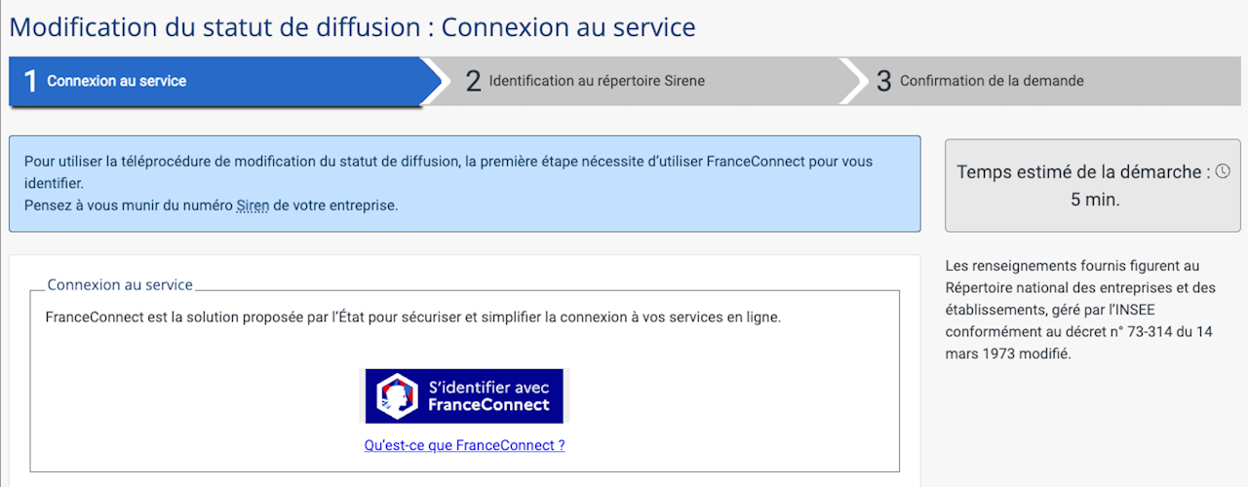Select the "Confirmation de la demande" step
The width and height of the screenshot is (1248, 487).
point(992,81)
